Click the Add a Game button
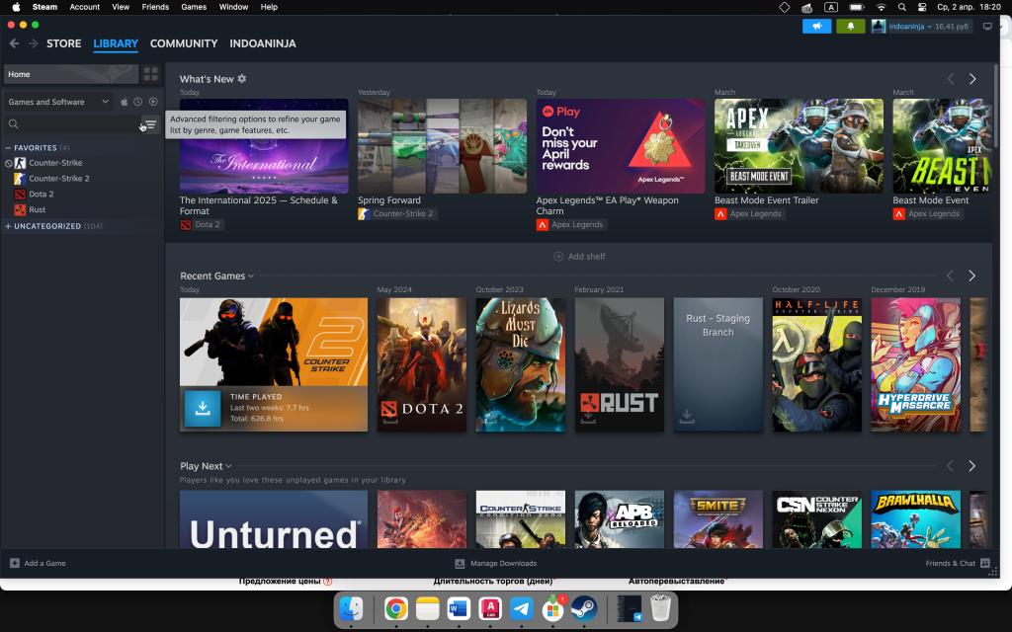 [x=38, y=563]
